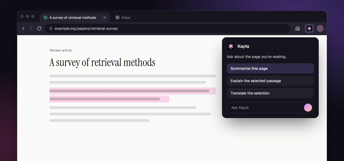Click the Inbox tab favicon
The width and height of the screenshot is (344, 161).
pyautogui.click(x=117, y=17)
